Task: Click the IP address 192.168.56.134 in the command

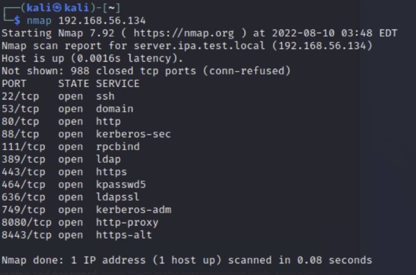Action: (x=102, y=21)
